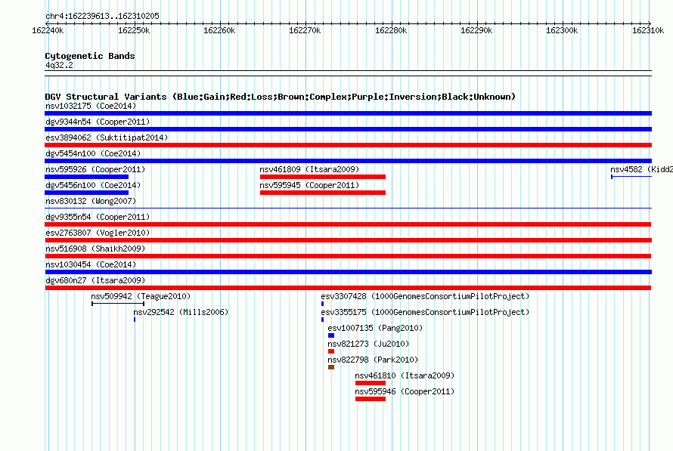The width and height of the screenshot is (673, 451).
Task: Click the Cytogenetic Bands track title
Action: tap(90, 56)
